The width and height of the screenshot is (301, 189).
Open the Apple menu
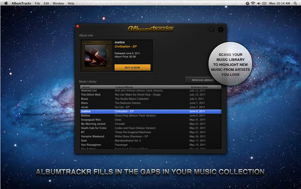(6, 3)
